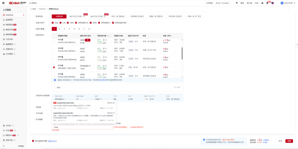Click the Notebook sidebar icon
The height and width of the screenshot is (149, 298).
click(x=3, y=15)
